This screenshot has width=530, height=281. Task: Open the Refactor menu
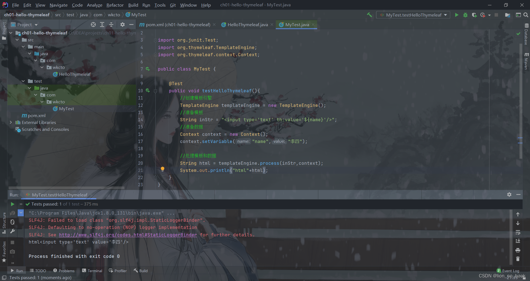click(115, 5)
